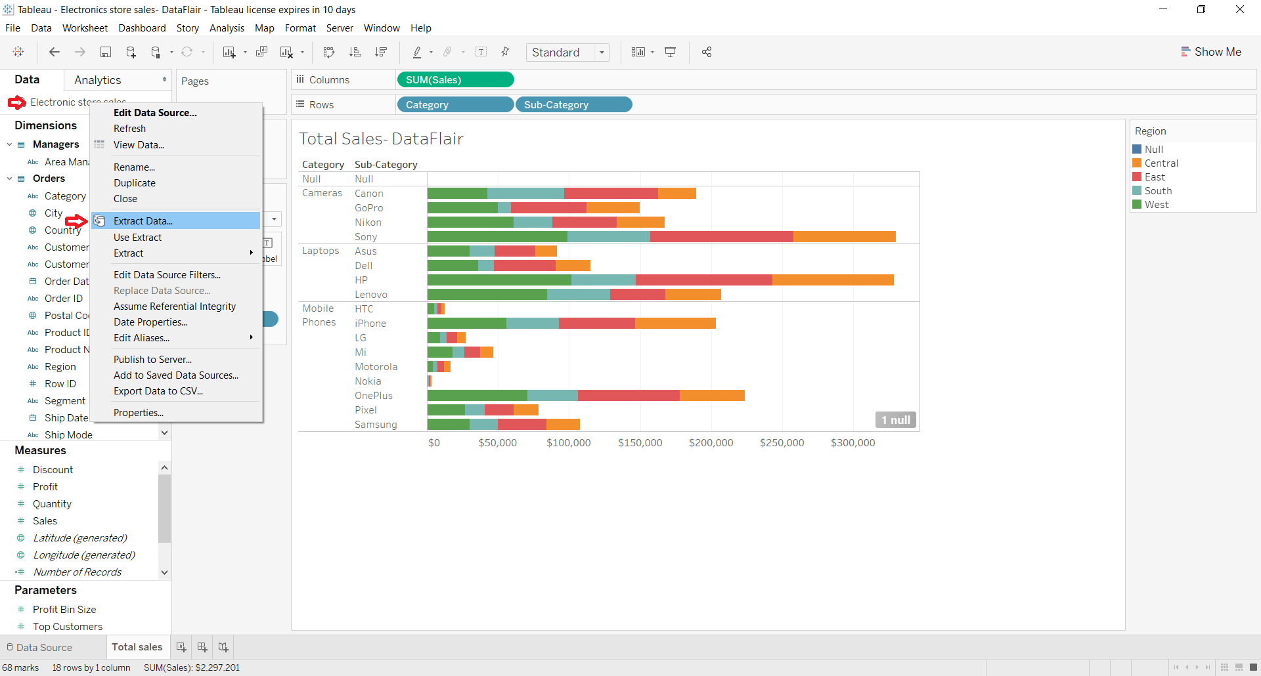Click the Category pill on Rows

[455, 104]
